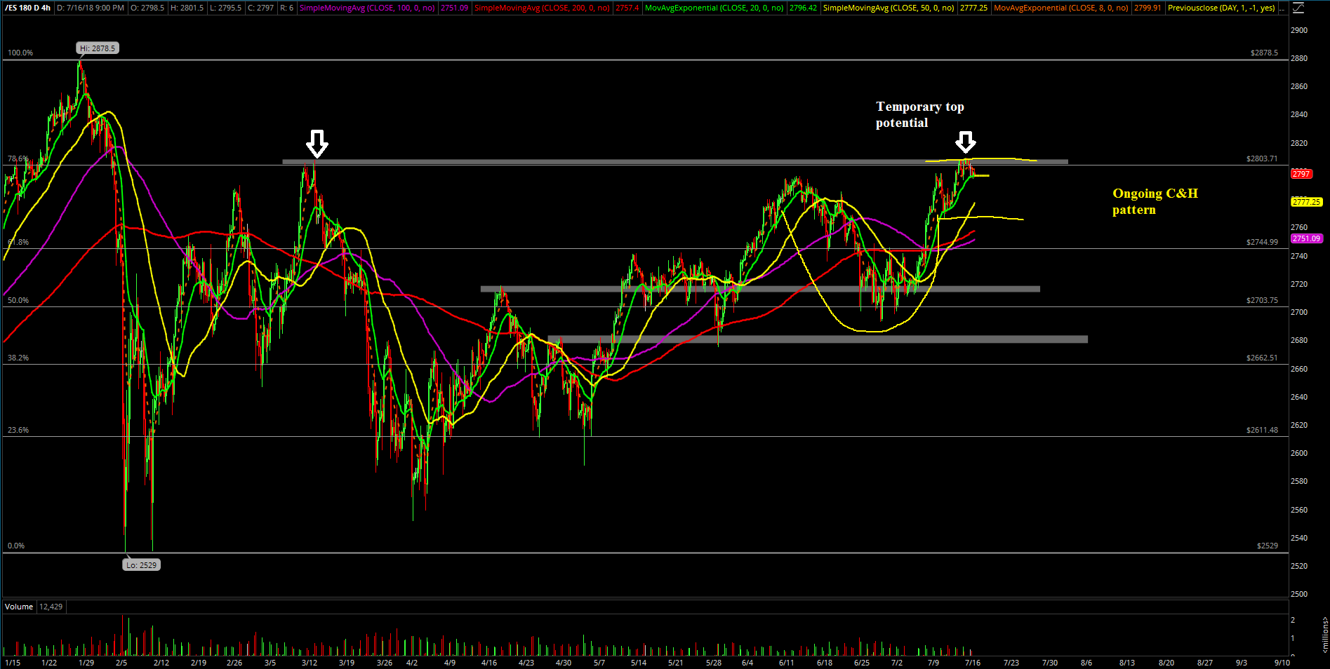Click the Lo: 2529 bubble

(x=141, y=565)
